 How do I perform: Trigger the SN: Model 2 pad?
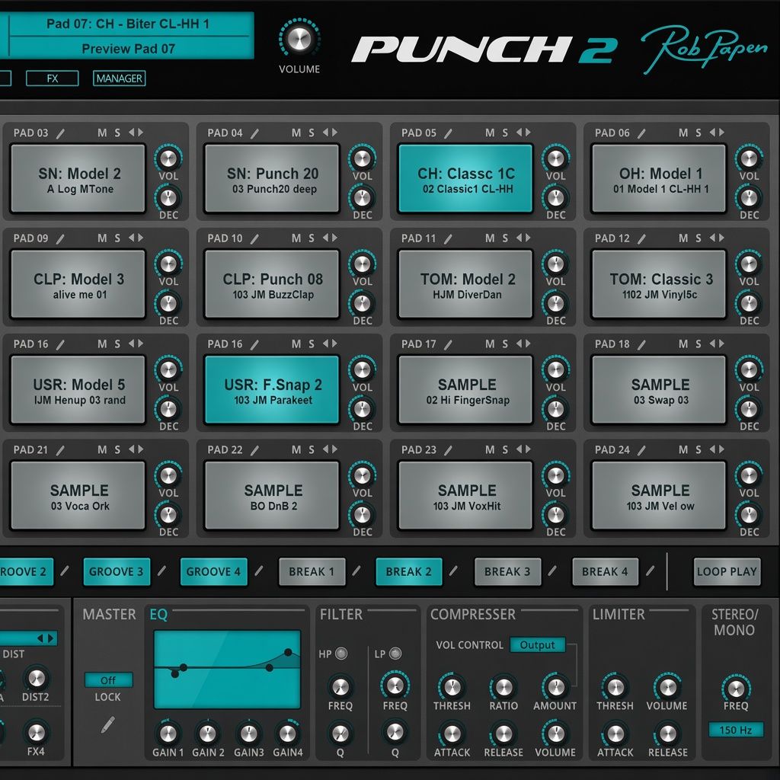[78, 178]
